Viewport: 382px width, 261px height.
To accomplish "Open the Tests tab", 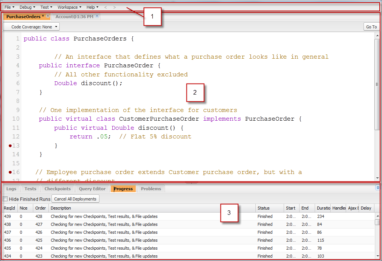I will [30, 189].
